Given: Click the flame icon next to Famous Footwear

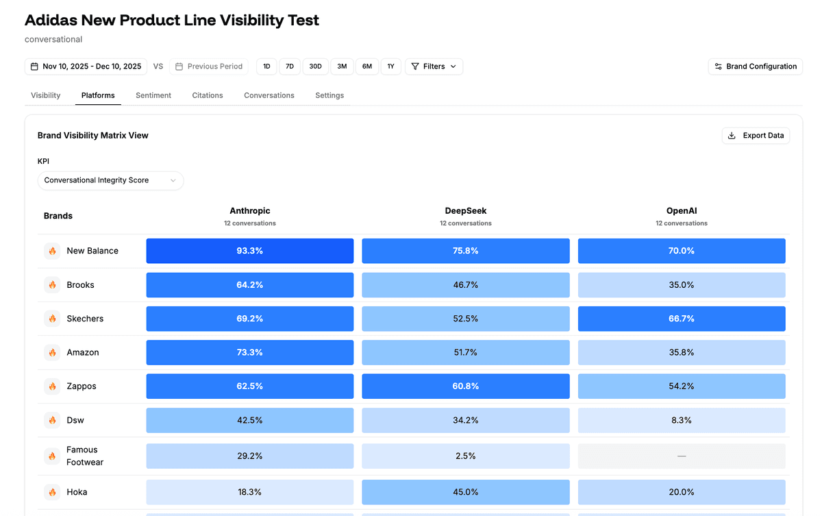Looking at the screenshot, I should point(52,456).
